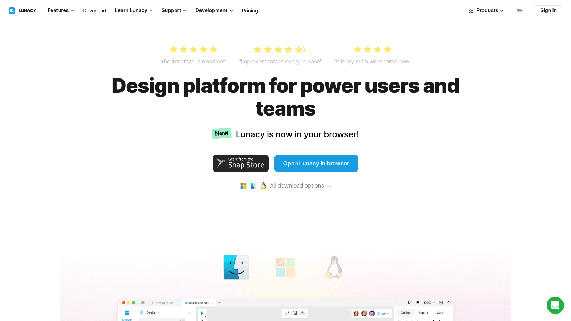Viewport: 571px width, 321px height.
Task: Open the Share dropdown
Action: tap(383, 313)
